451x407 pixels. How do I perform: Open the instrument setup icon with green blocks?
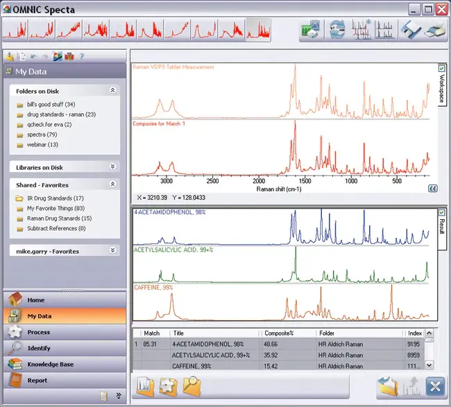coord(311,31)
